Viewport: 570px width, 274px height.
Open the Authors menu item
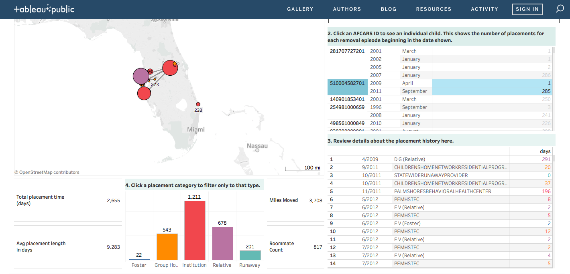[x=347, y=9]
